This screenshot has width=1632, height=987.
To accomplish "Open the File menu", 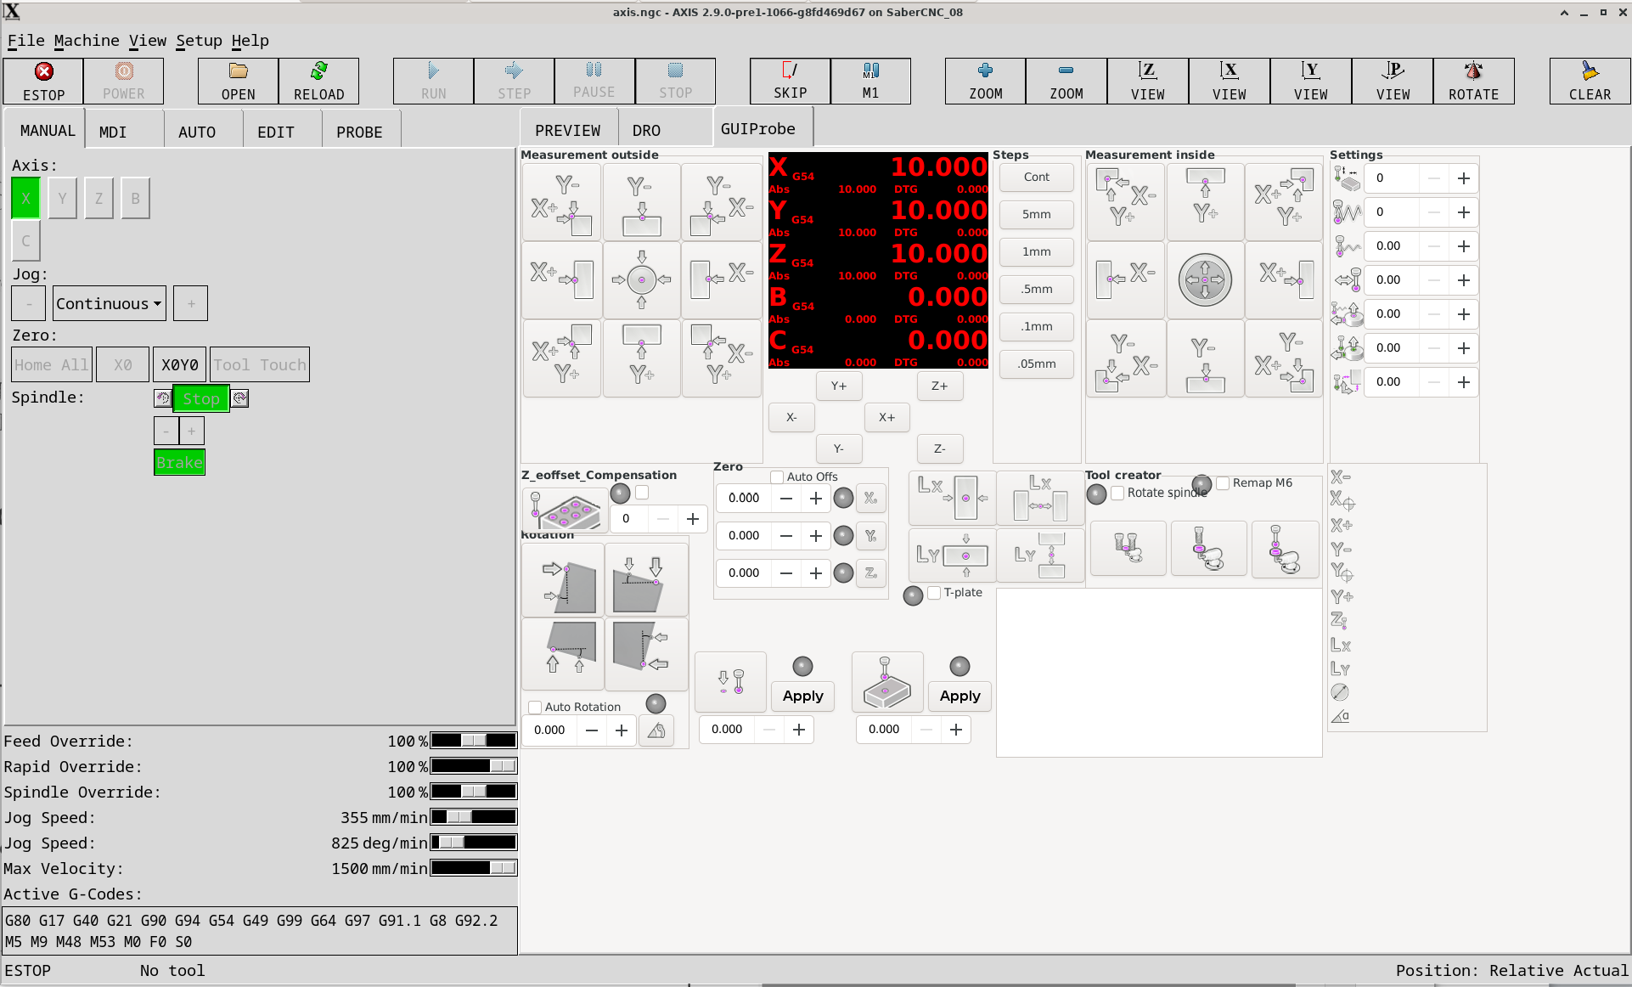I will [x=25, y=40].
